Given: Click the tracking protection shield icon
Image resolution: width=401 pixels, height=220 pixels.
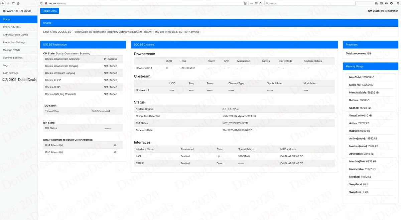Looking at the screenshot, I should point(41,3).
